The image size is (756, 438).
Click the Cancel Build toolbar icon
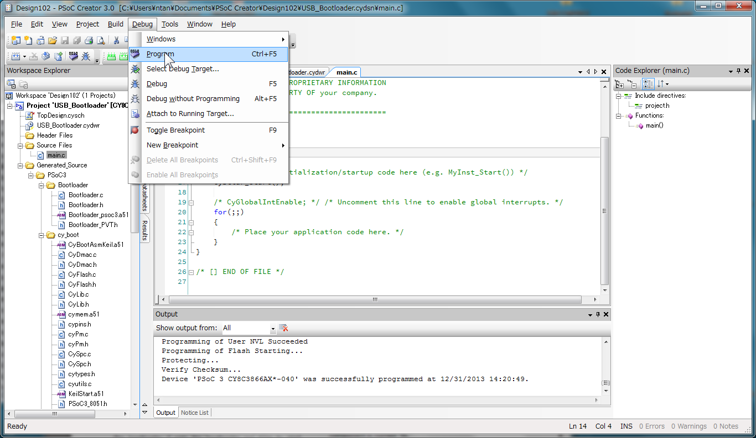[33, 56]
